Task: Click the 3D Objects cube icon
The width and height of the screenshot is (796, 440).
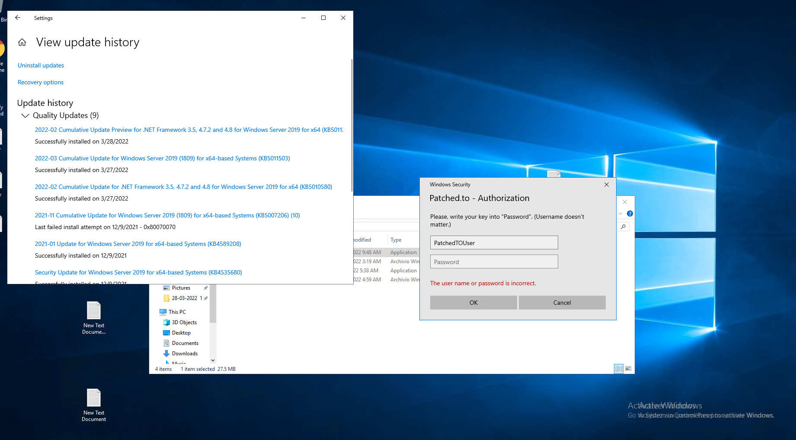Action: coord(166,322)
